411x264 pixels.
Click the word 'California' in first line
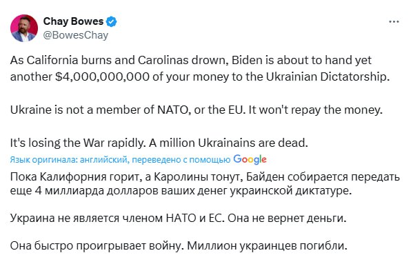(52, 60)
